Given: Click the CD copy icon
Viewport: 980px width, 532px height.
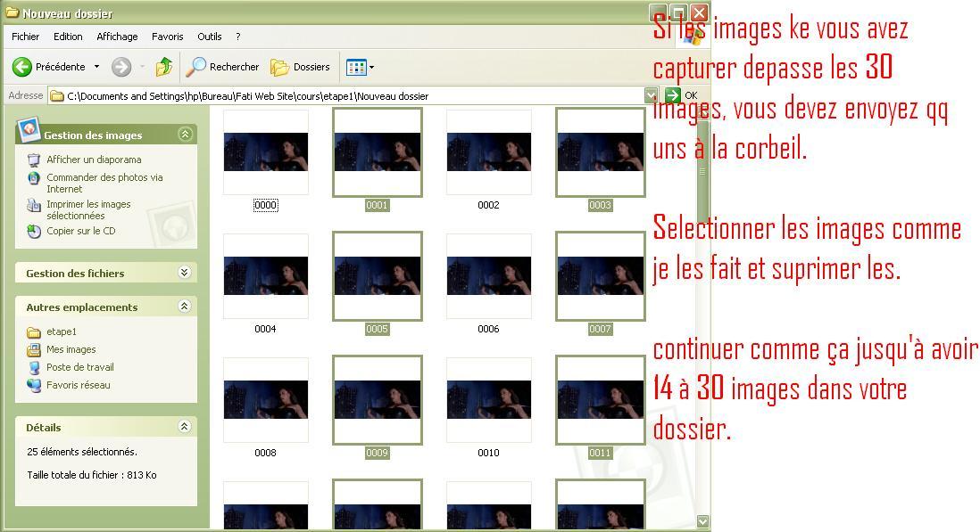Looking at the screenshot, I should click(34, 232).
